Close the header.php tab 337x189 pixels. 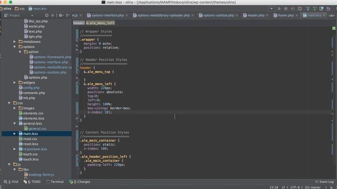267,15
